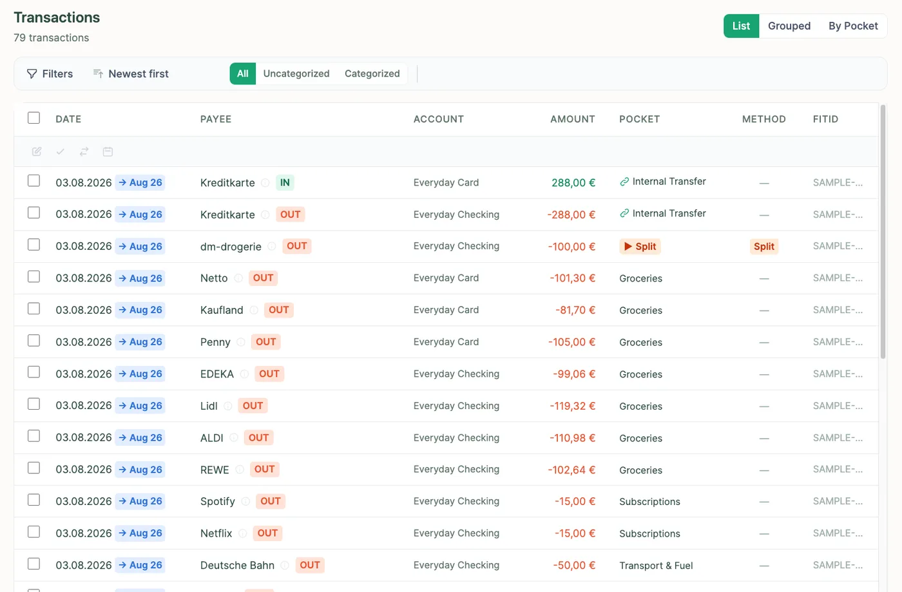
Task: Show only Uncategorized transactions
Action: coord(296,73)
